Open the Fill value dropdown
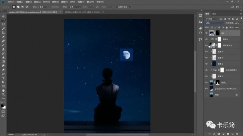The width and height of the screenshot is (243, 136). 241,27
